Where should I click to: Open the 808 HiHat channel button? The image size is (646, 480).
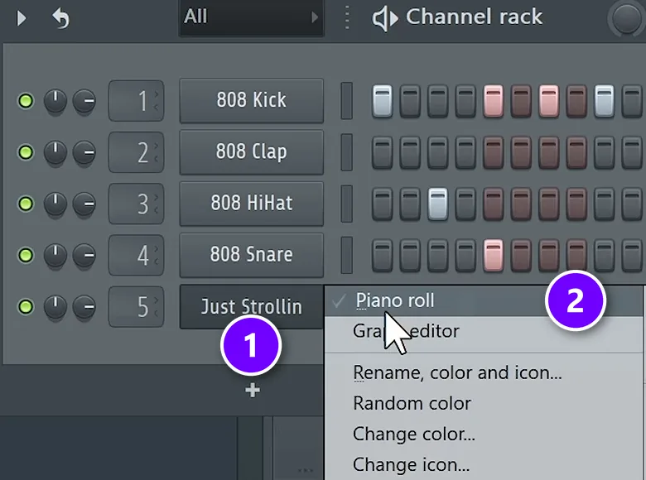[x=251, y=204]
